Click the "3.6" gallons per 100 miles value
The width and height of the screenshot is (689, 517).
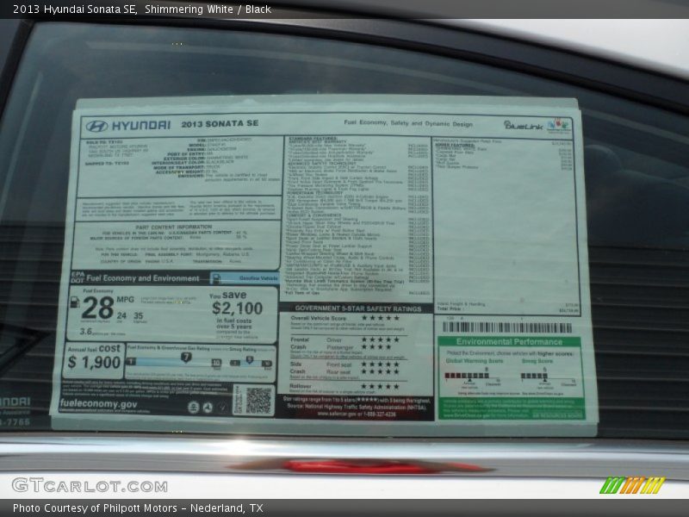click(85, 331)
